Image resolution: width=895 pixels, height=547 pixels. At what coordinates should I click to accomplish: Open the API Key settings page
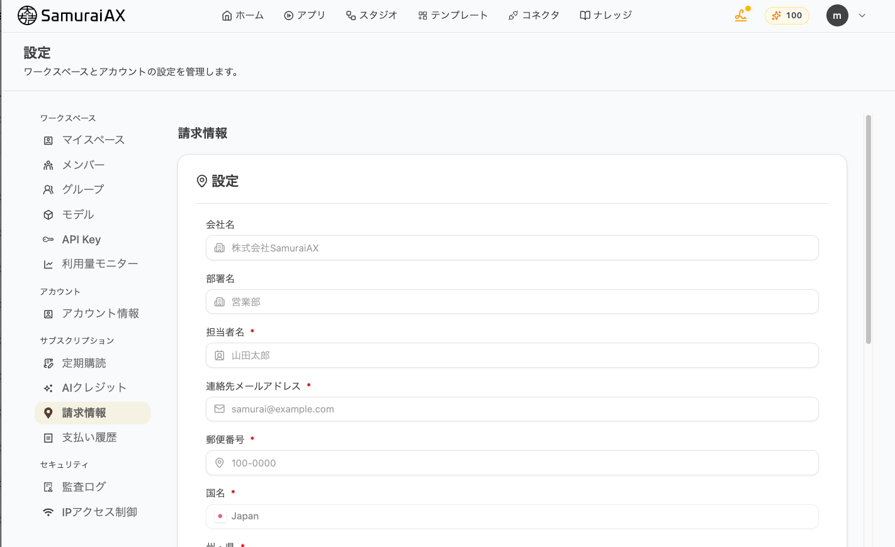[x=93, y=240]
